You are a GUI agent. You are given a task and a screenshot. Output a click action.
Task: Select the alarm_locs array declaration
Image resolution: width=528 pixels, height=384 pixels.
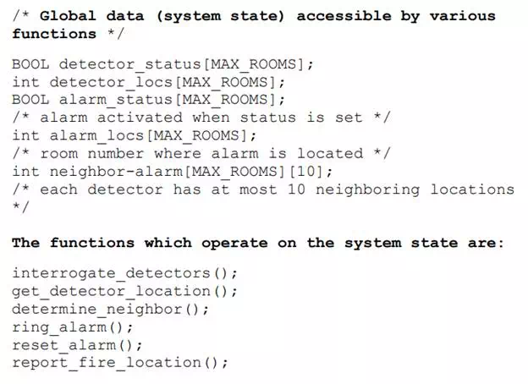pos(135,135)
